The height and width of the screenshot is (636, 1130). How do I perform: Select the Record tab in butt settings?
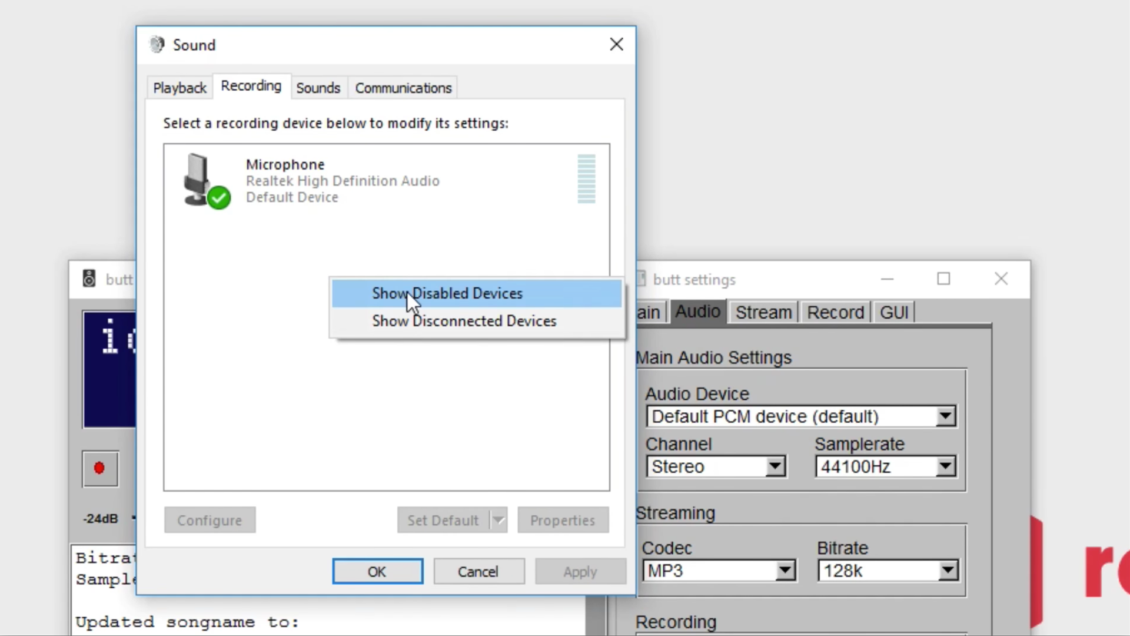(835, 312)
